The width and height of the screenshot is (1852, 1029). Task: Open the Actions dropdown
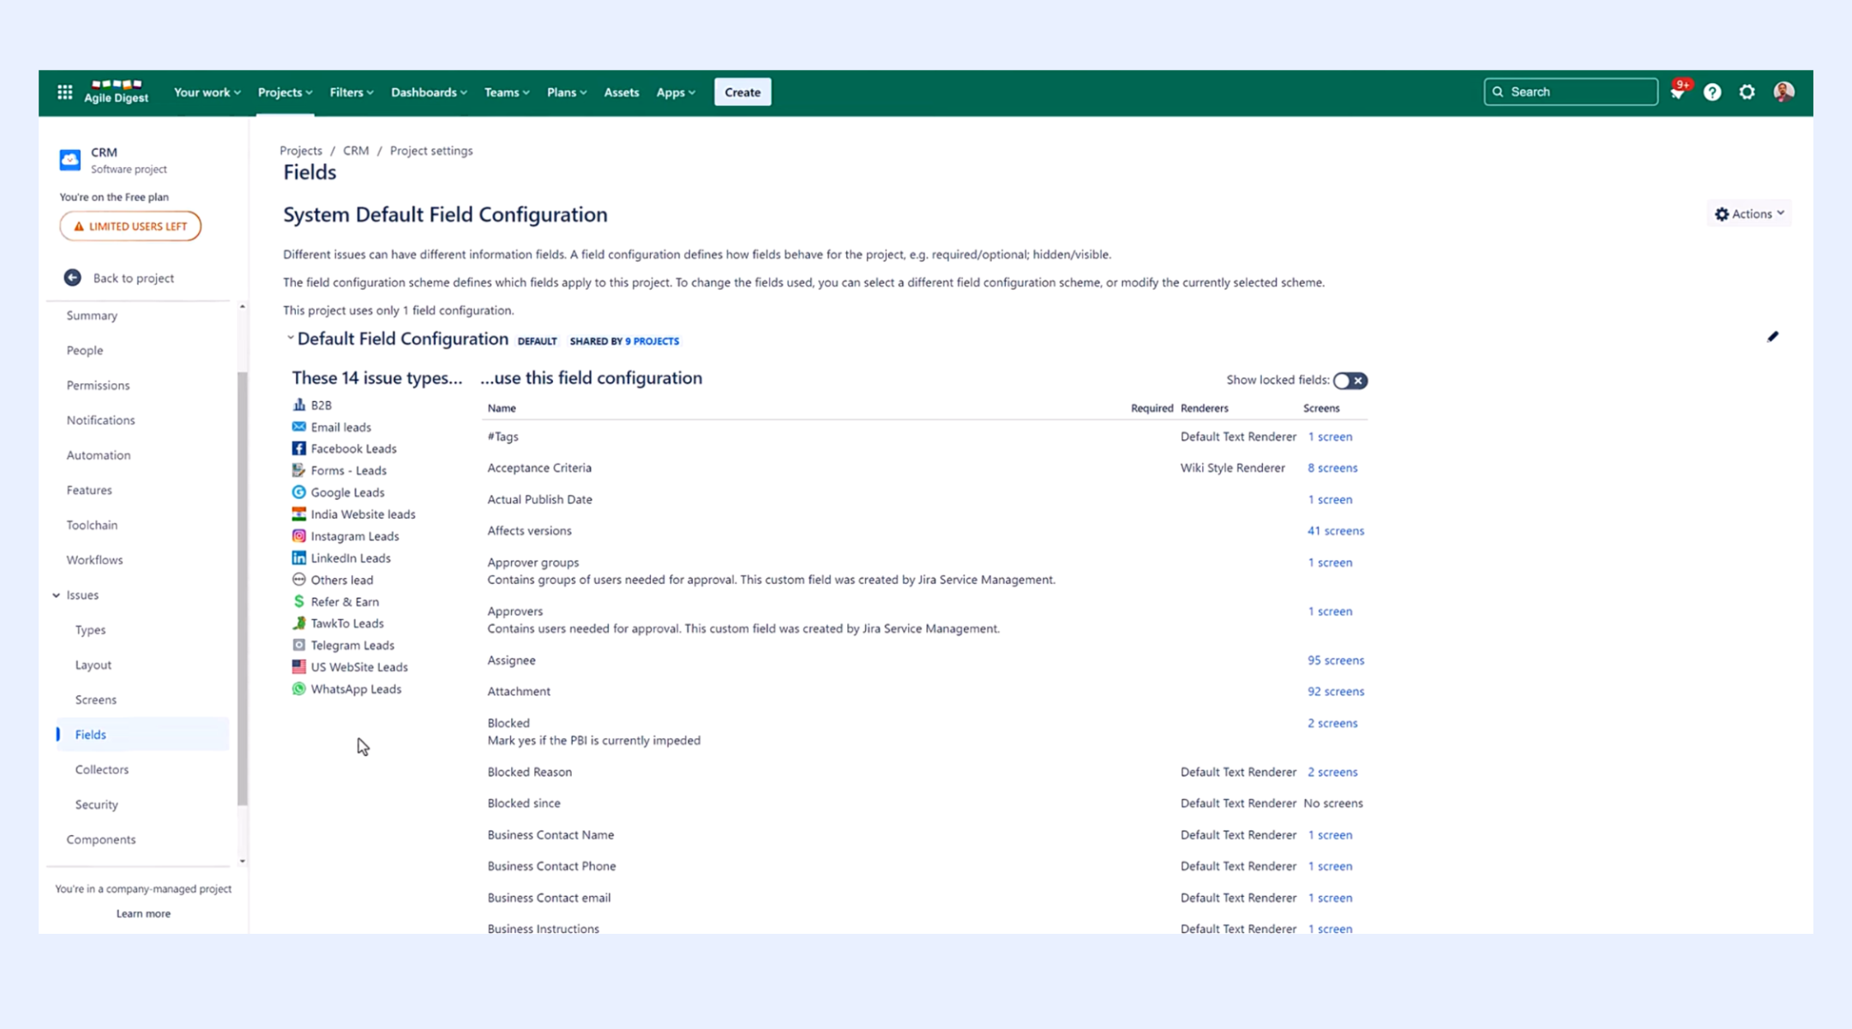[x=1749, y=214]
